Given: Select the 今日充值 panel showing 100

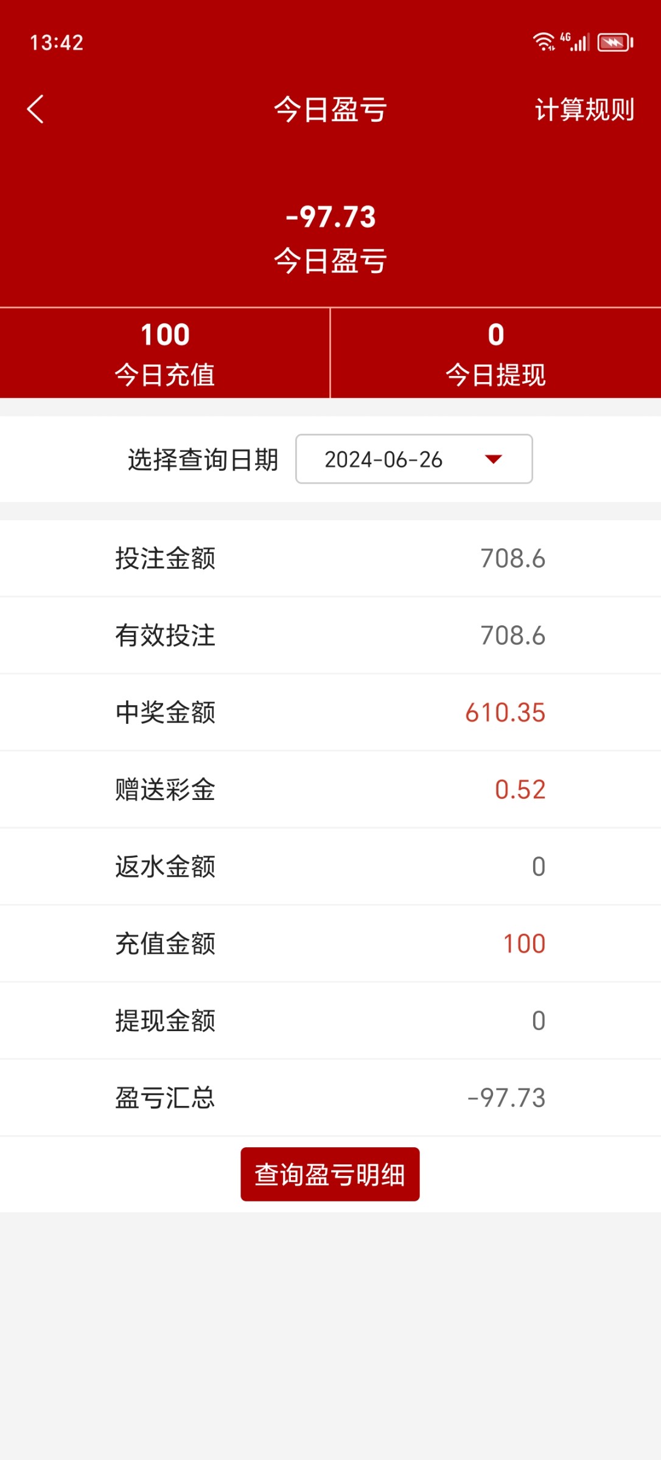Looking at the screenshot, I should coord(165,353).
